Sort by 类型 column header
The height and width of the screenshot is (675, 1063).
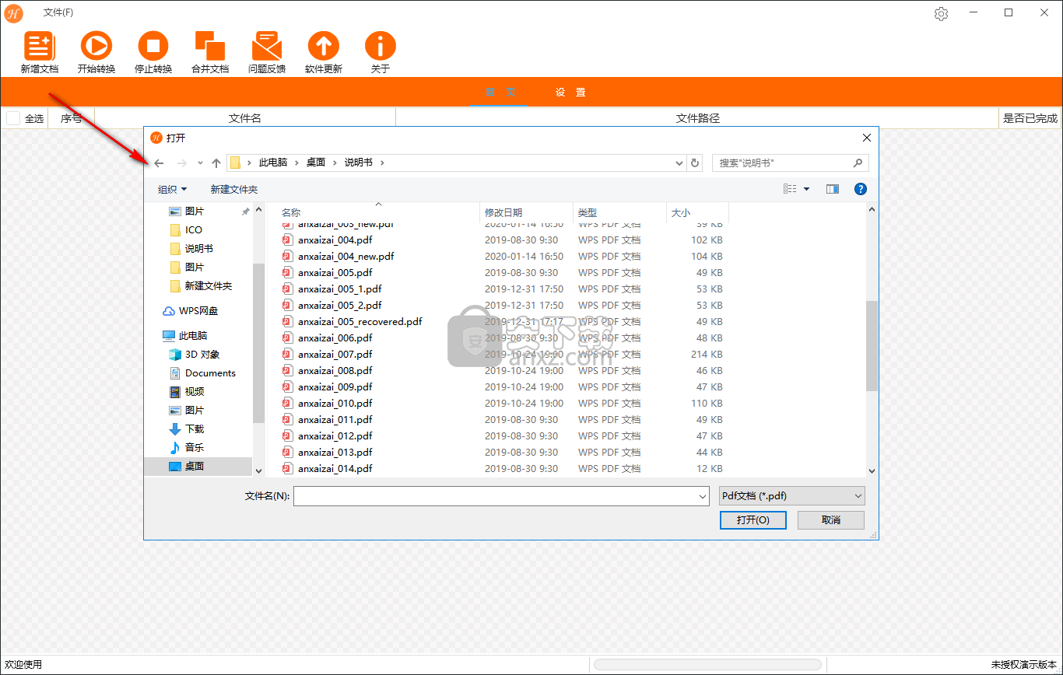pyautogui.click(x=588, y=212)
